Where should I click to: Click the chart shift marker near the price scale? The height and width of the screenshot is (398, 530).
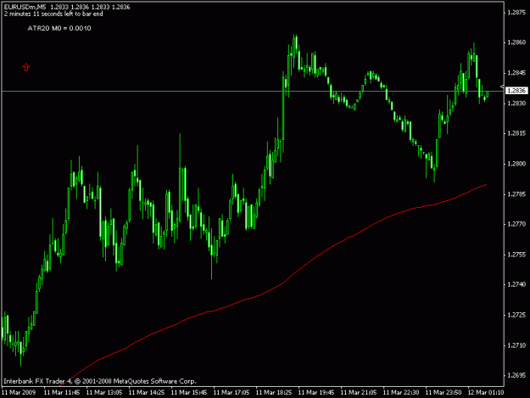tap(502, 87)
